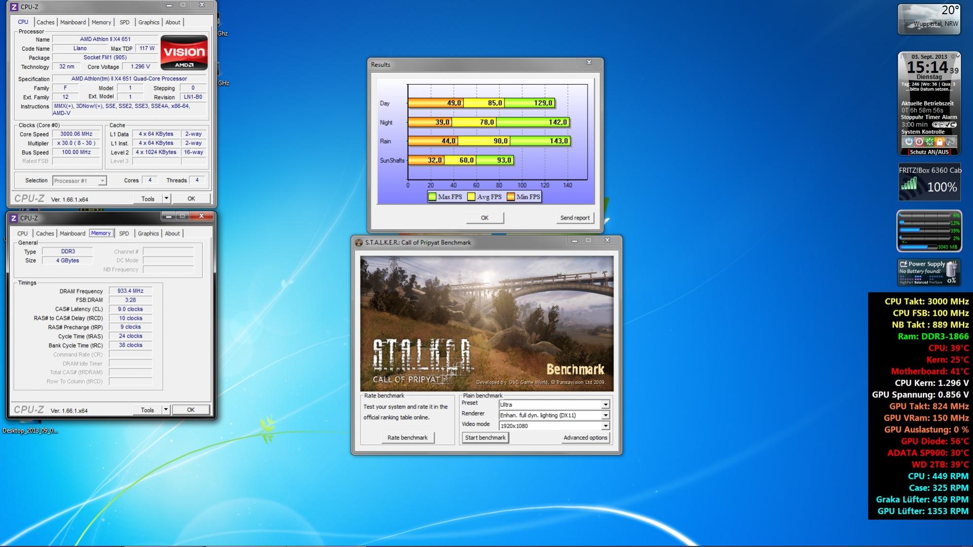Click the gray icon right of the lock
The width and height of the screenshot is (973, 547).
[x=950, y=142]
